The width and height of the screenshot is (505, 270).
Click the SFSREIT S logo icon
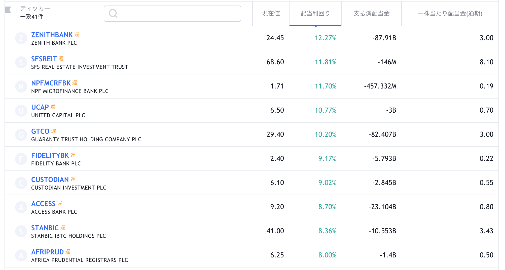pos(21,62)
